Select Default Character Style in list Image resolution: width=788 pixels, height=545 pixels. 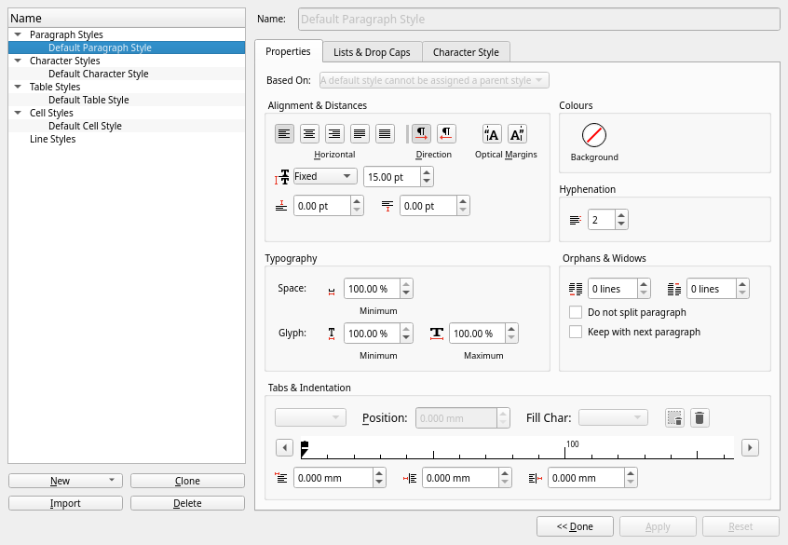coord(98,74)
